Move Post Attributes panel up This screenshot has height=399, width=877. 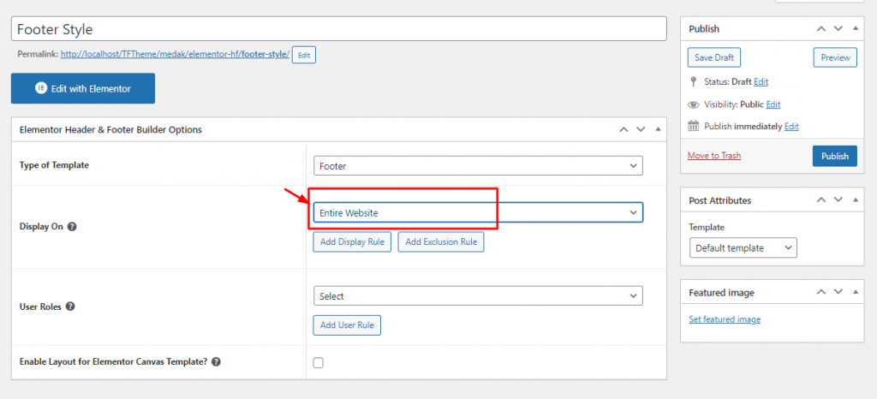tap(822, 200)
